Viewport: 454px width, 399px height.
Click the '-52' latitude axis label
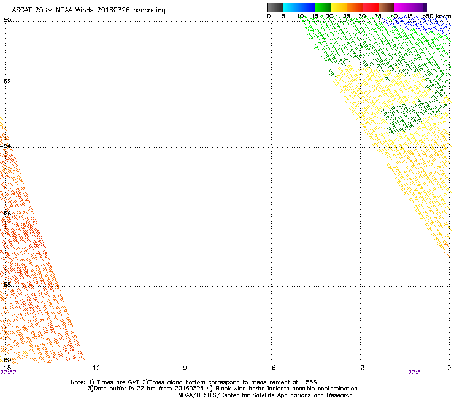(6, 82)
